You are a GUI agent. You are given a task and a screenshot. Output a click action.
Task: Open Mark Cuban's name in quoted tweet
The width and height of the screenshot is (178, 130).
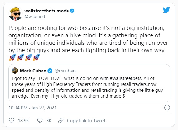click(x=33, y=71)
